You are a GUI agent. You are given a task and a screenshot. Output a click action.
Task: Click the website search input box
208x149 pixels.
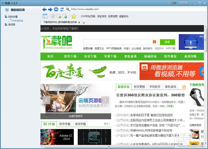coord(118,42)
